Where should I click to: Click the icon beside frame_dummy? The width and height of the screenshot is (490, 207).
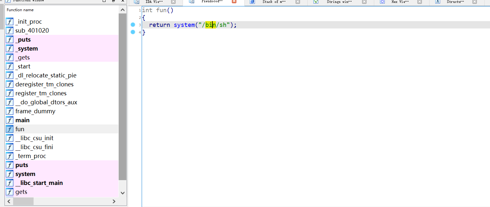[x=10, y=111]
